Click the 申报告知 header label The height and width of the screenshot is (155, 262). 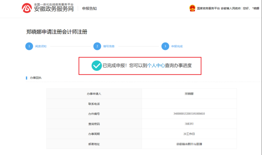click(89, 9)
